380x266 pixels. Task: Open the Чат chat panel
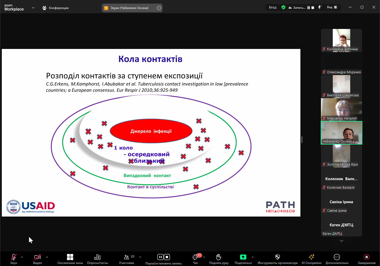[x=195, y=257]
